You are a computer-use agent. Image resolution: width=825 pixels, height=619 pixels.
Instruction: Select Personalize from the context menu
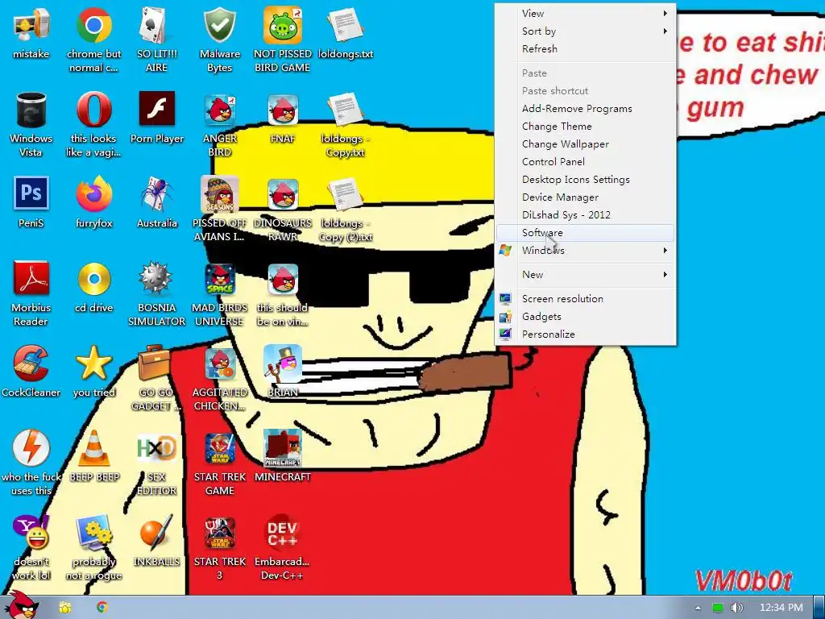point(585,334)
